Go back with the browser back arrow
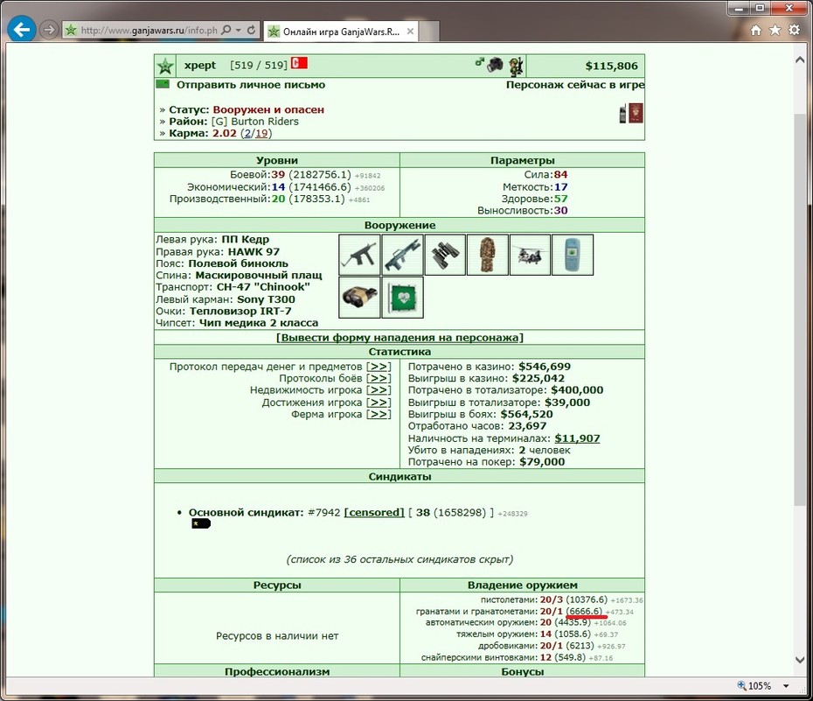 pyautogui.click(x=21, y=30)
